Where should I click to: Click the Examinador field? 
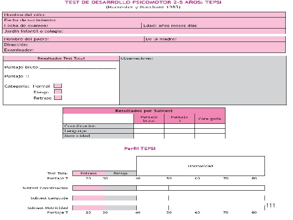tap(144, 50)
